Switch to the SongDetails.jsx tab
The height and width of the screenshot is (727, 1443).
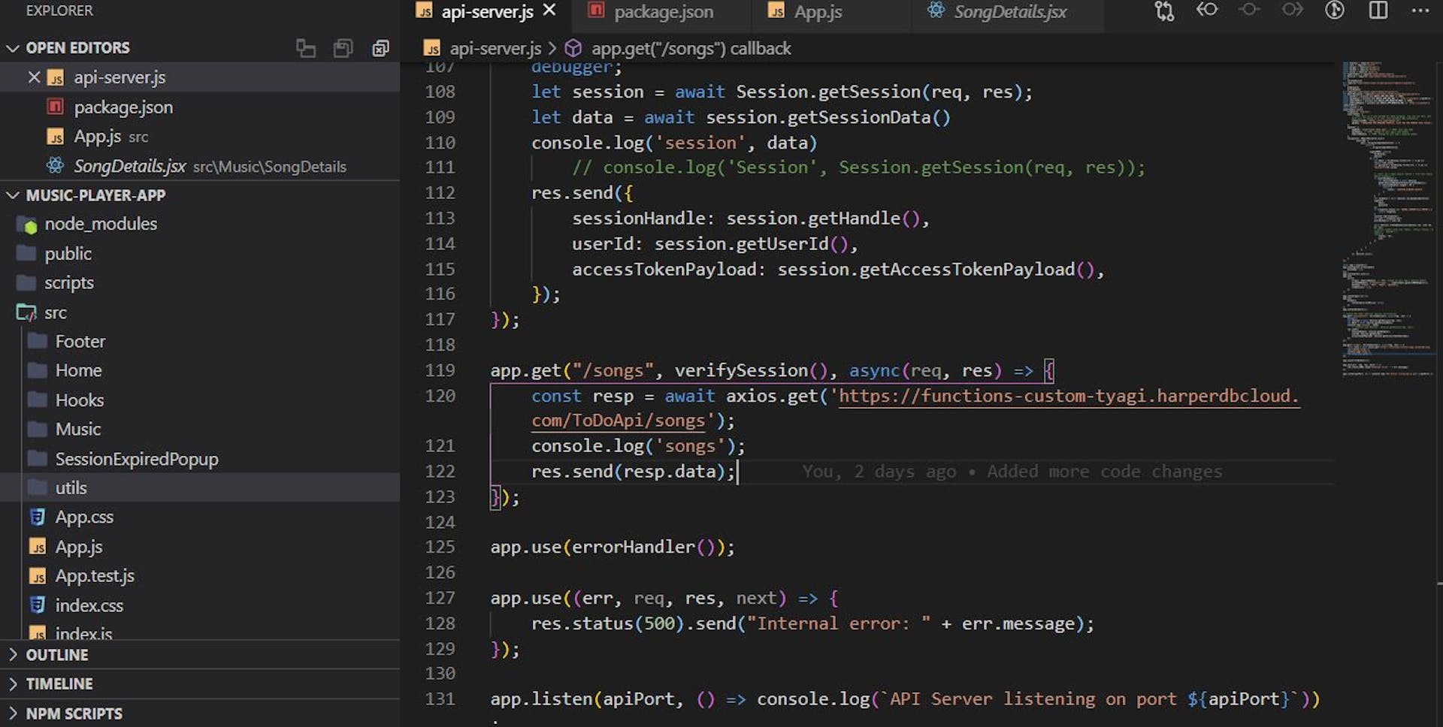[x=1009, y=12]
